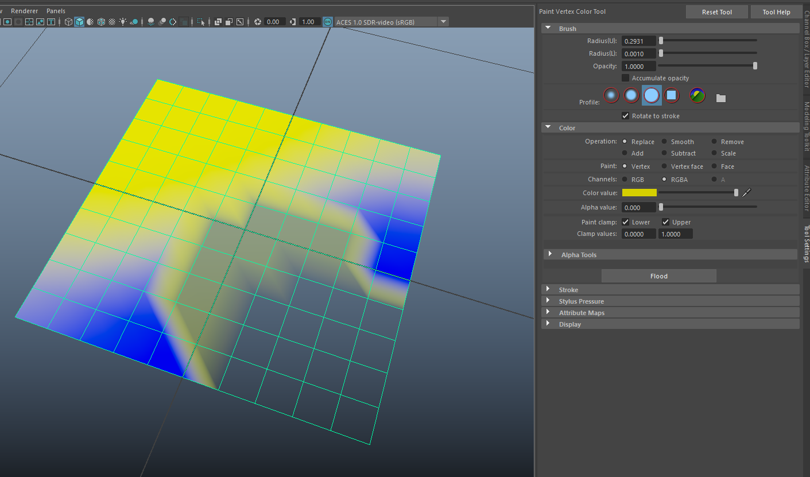
Task: Switch to the Attribute Editor tab
Action: [x=806, y=188]
